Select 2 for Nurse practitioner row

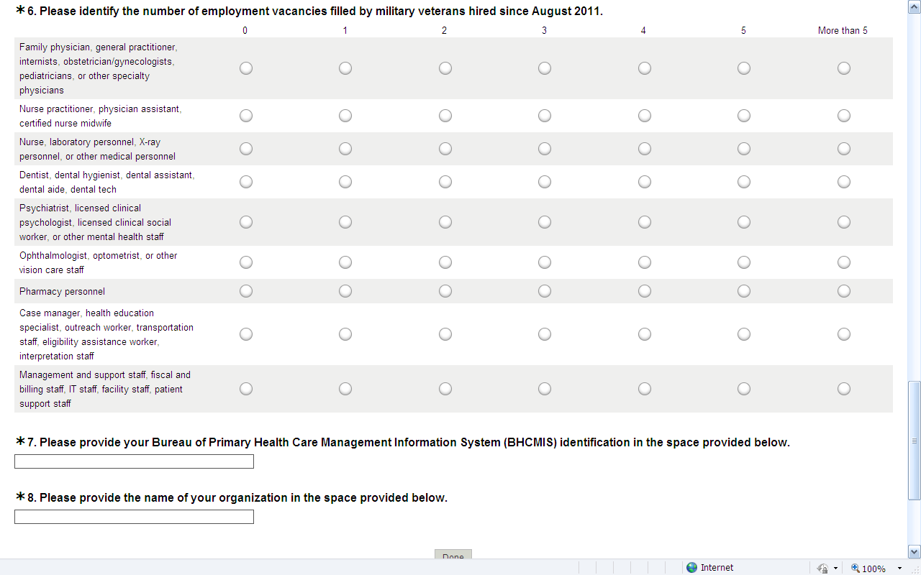point(445,116)
